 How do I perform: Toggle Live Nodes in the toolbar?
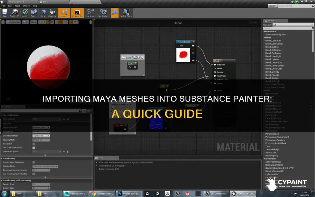(x=90, y=13)
